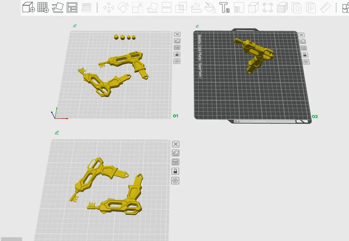Open the Mesh boolean overlapping squares tool
349x241 pixels.
tap(181, 8)
